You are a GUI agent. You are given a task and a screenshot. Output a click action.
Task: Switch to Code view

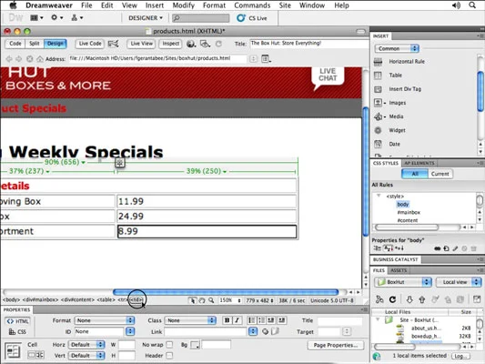[x=15, y=44]
